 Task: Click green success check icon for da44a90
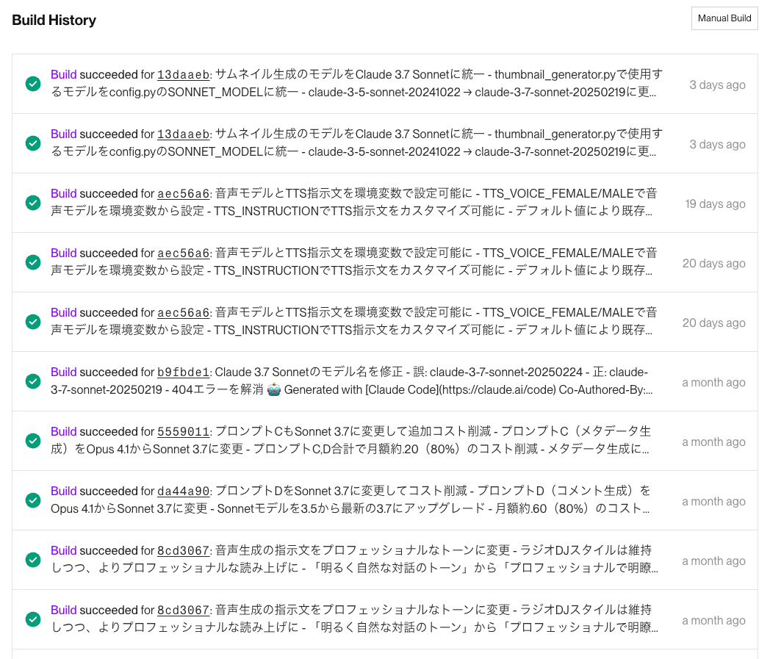33,500
